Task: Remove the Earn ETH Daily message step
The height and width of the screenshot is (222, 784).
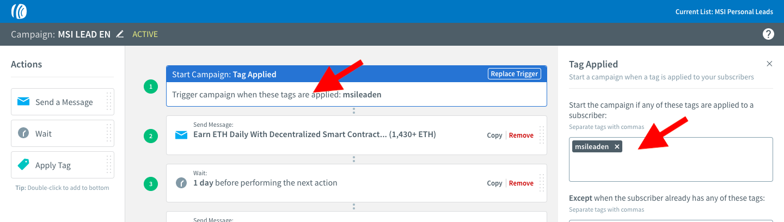Action: click(x=521, y=135)
